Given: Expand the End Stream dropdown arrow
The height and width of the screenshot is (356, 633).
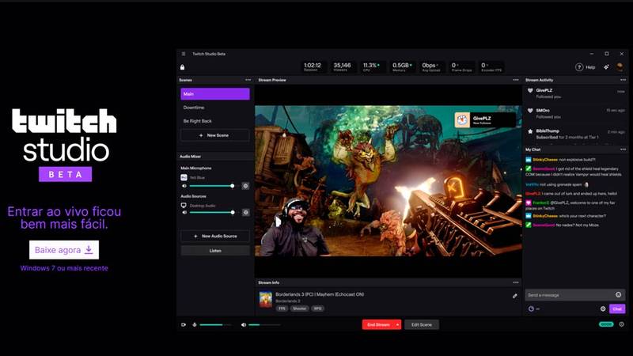Looking at the screenshot, I should click(398, 324).
